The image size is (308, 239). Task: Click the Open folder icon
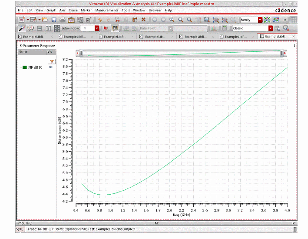coord(45,20)
